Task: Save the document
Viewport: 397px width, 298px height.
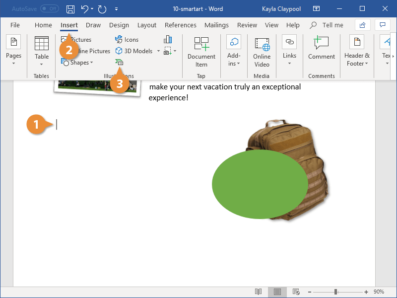Action: tap(70, 9)
